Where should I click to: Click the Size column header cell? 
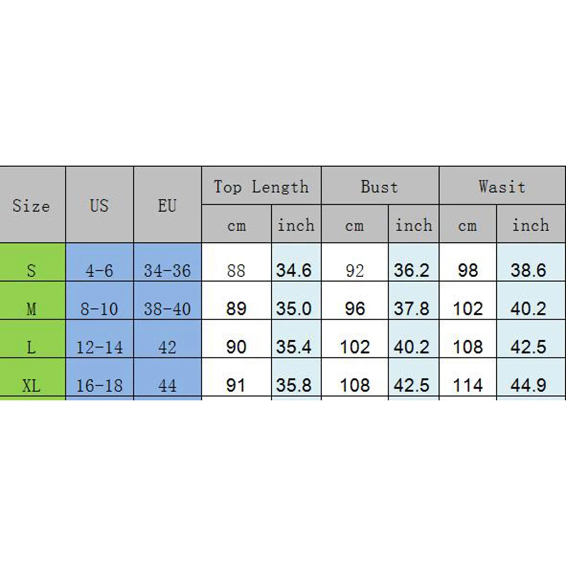tap(32, 205)
